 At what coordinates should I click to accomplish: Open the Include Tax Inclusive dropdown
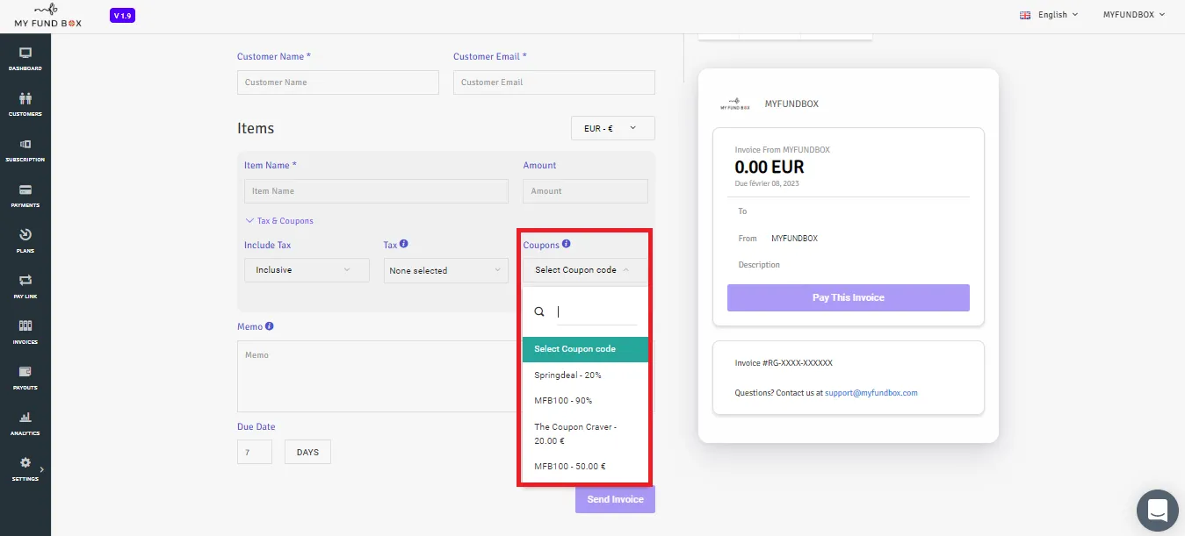307,270
